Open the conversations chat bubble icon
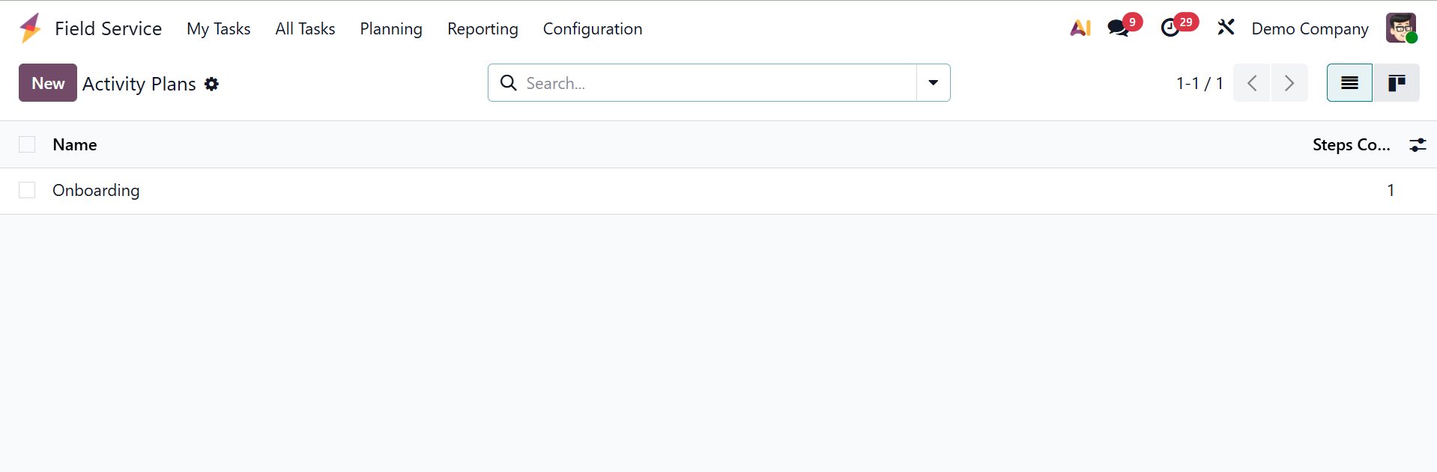 point(1118,28)
